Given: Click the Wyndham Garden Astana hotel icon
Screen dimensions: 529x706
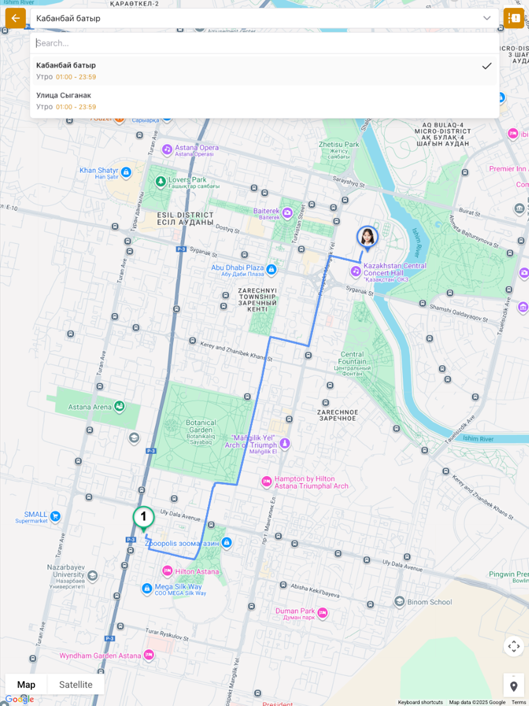Looking at the screenshot, I should [149, 655].
